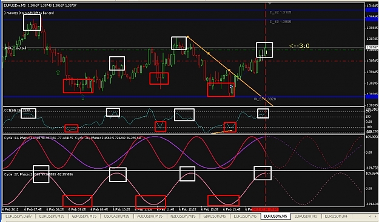Viewport: 379px width, 222px height.
Task: Open the first EURUSDm,M15 chart tab
Action: [52, 216]
